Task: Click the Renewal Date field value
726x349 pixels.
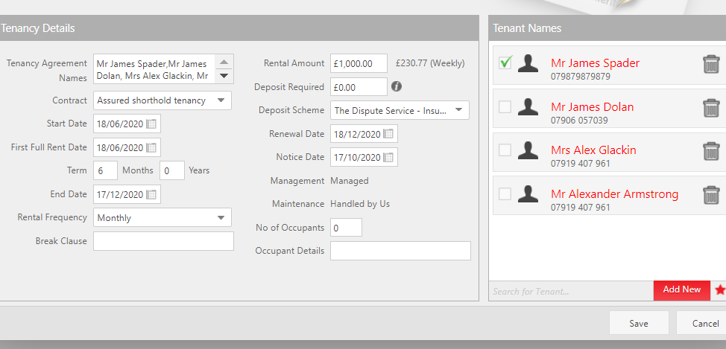Action: (357, 134)
